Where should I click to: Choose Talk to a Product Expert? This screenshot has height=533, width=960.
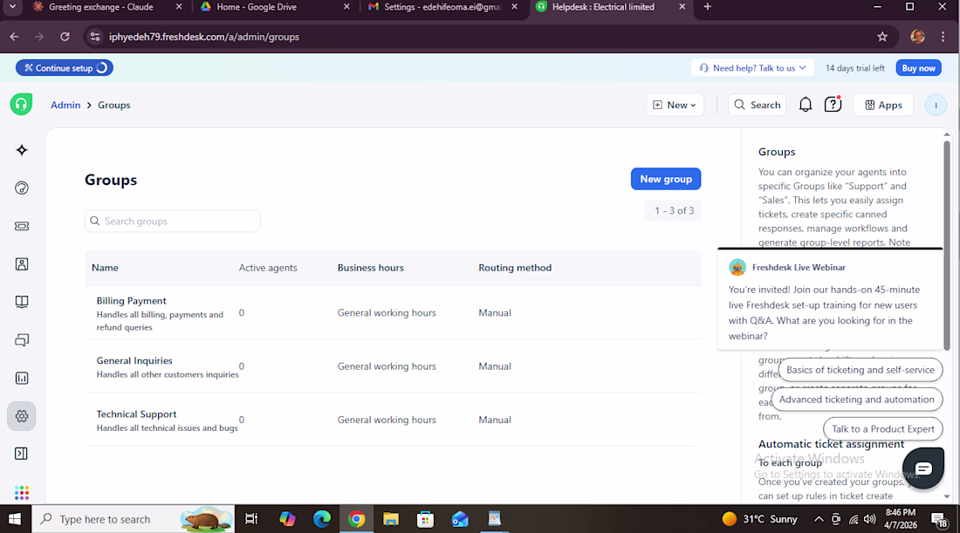point(883,429)
